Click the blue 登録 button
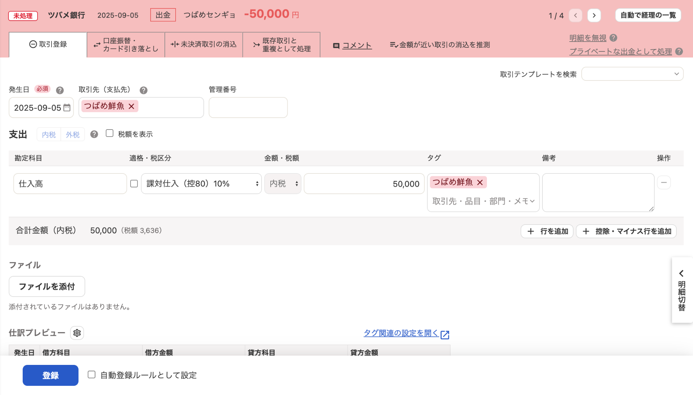693x395 pixels. [50, 375]
